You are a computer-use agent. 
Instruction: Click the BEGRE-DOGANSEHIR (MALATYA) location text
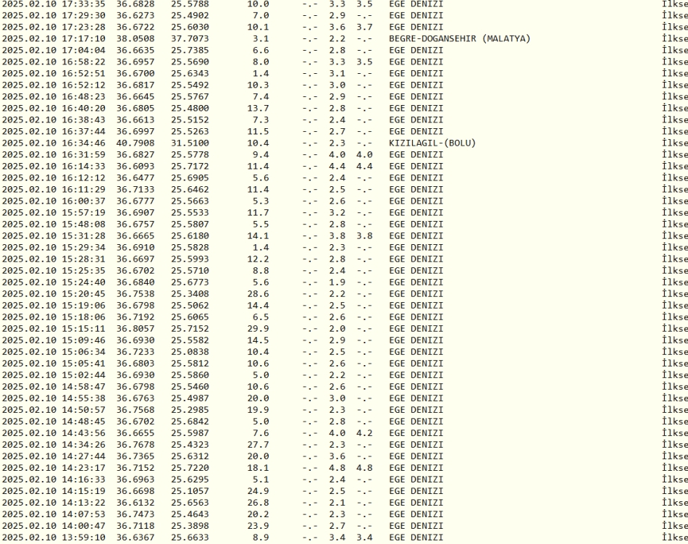[x=459, y=38]
